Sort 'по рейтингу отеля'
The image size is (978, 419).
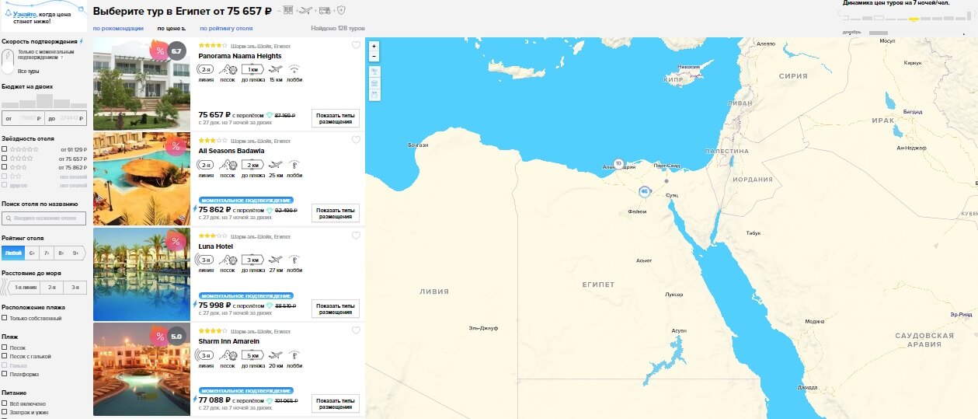(226, 29)
